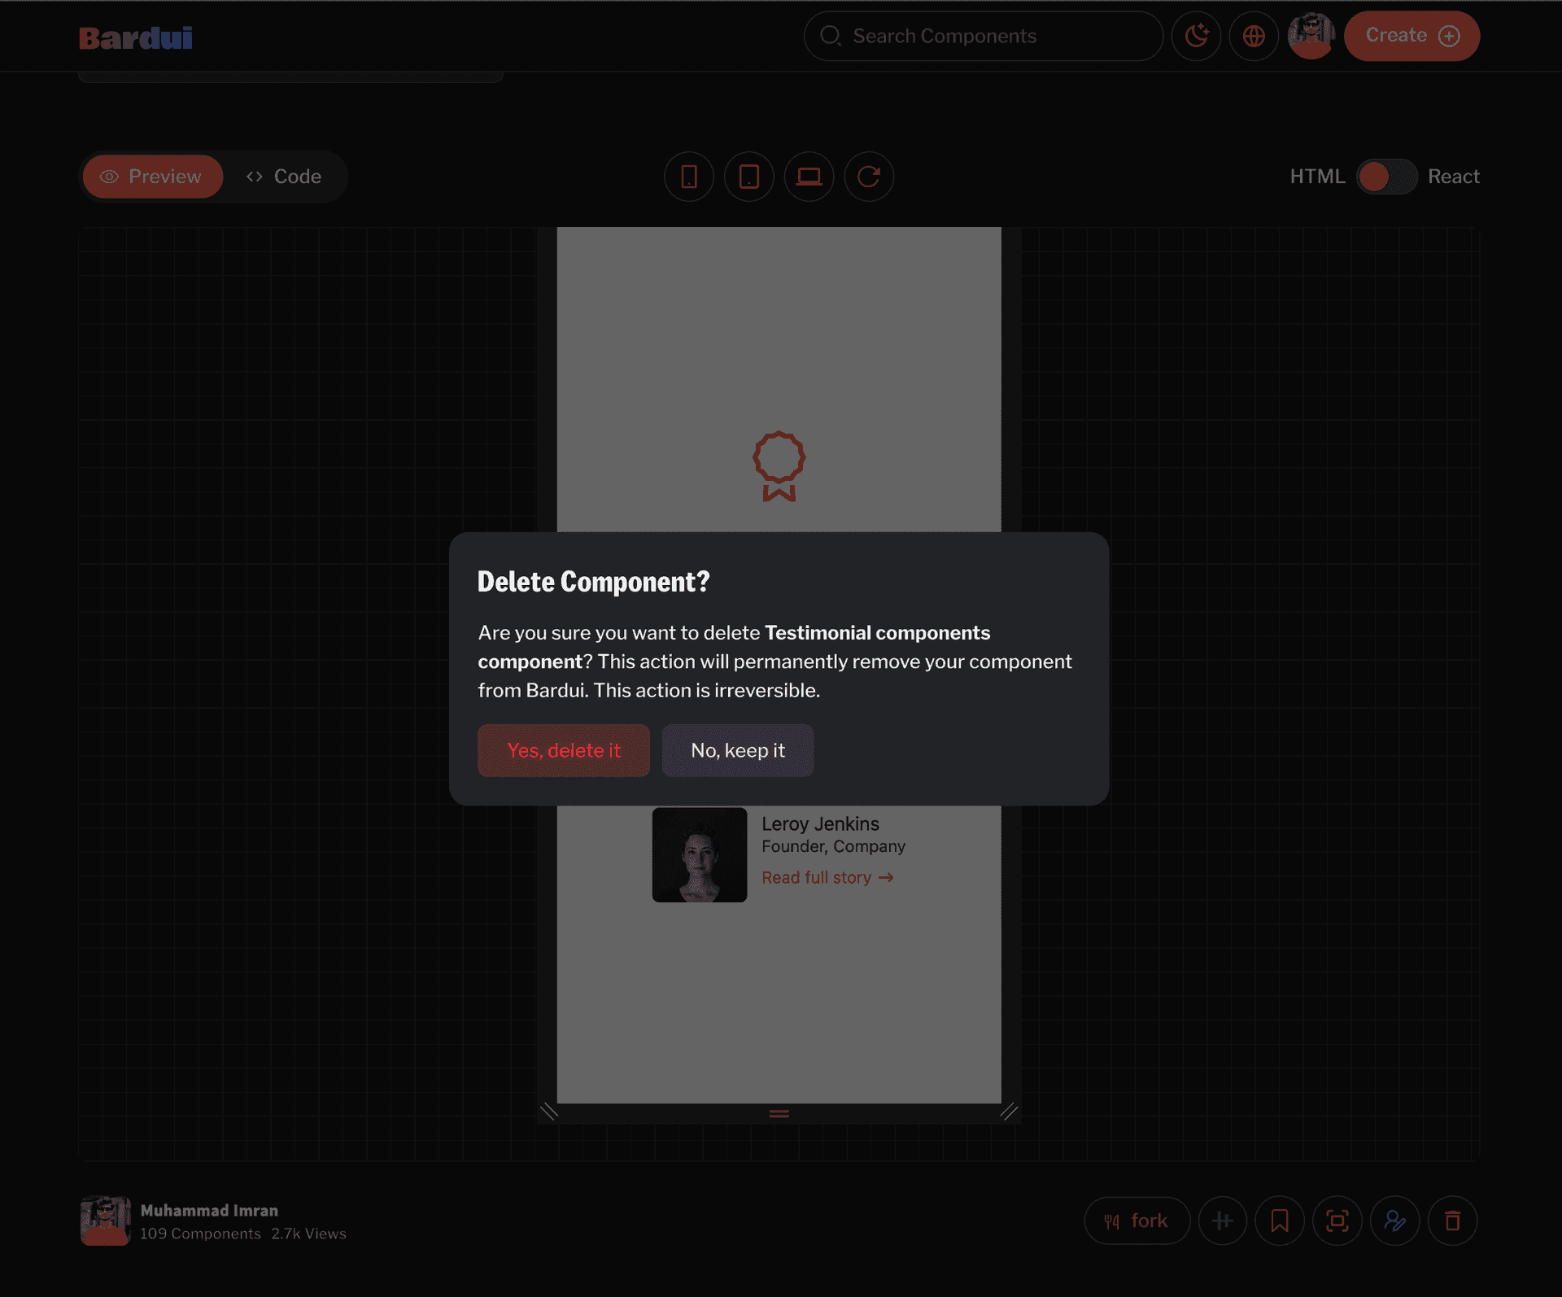
Task: Open fullscreen capture icon
Action: [x=1337, y=1221]
